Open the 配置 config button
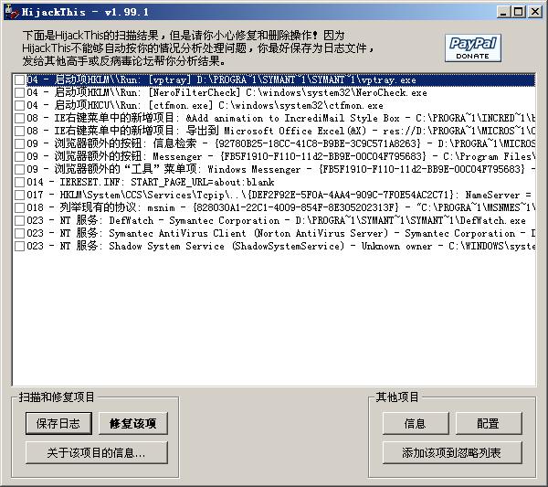The height and width of the screenshot is (487, 548). pyautogui.click(x=489, y=423)
